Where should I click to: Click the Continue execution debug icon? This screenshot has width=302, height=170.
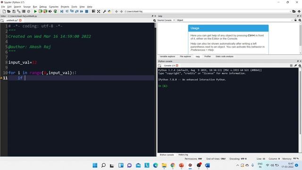(82, 11)
